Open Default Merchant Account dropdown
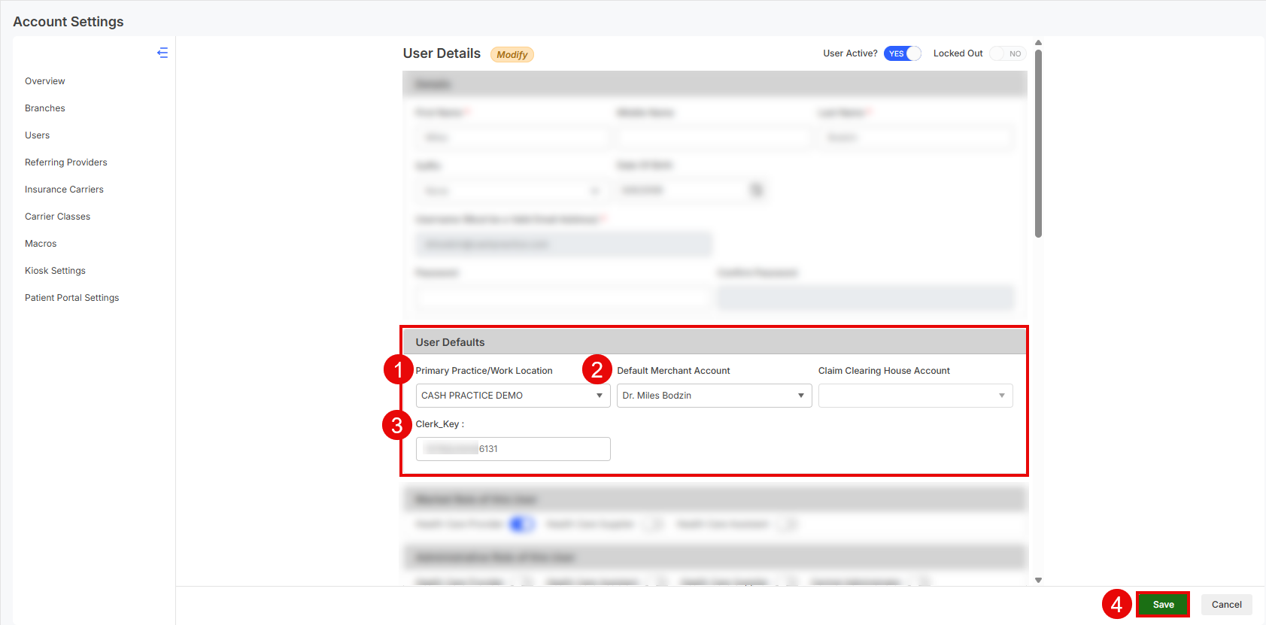Screen dimensions: 1266x625 [x=715, y=396]
